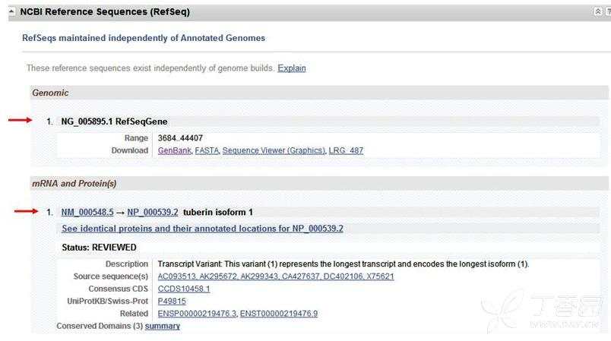Open source sequence X75621
This screenshot has width=611, height=341.
pyautogui.click(x=380, y=276)
